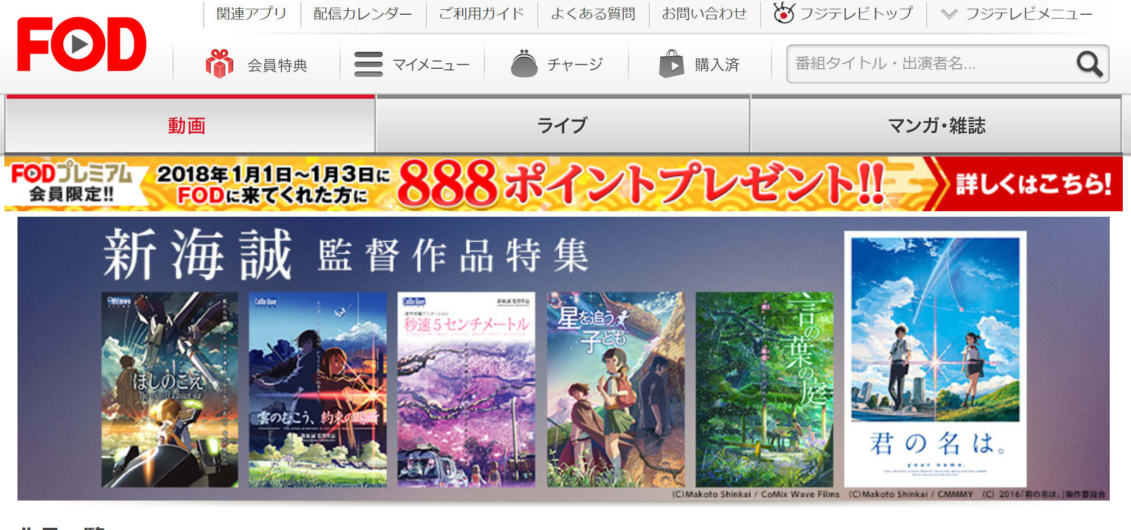Open the 星を追う子ども poster
Screen dimensions: 1131x530
615,390
